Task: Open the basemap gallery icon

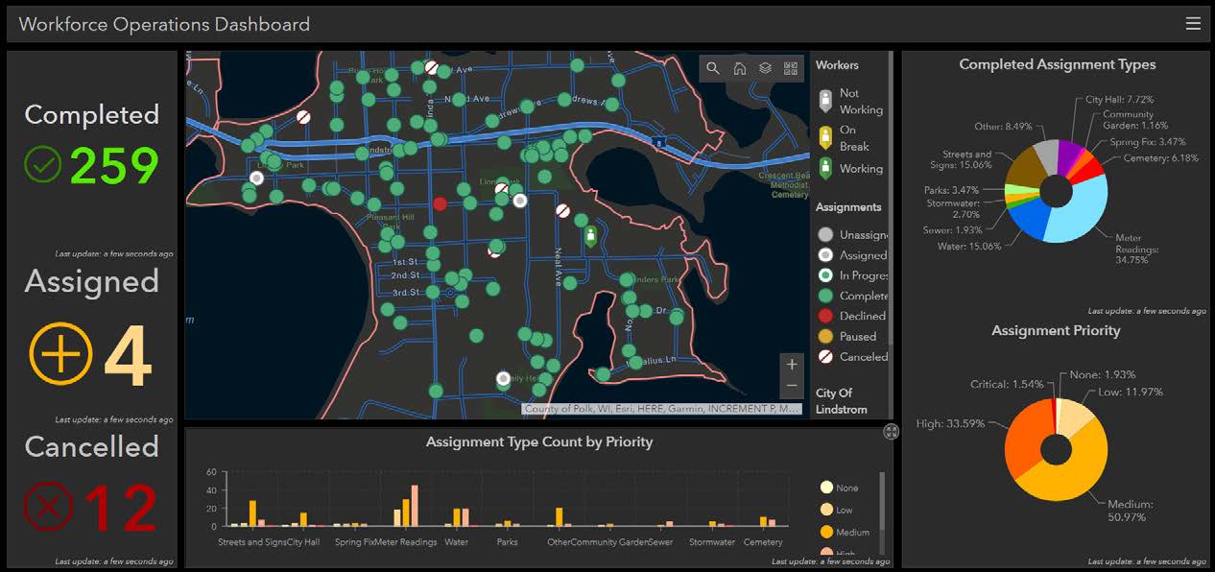Action: [789, 69]
